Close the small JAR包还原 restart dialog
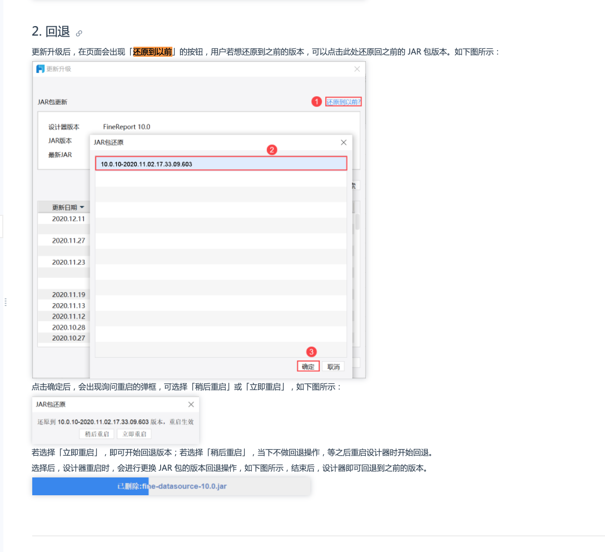This screenshot has width=605, height=552. coord(191,404)
